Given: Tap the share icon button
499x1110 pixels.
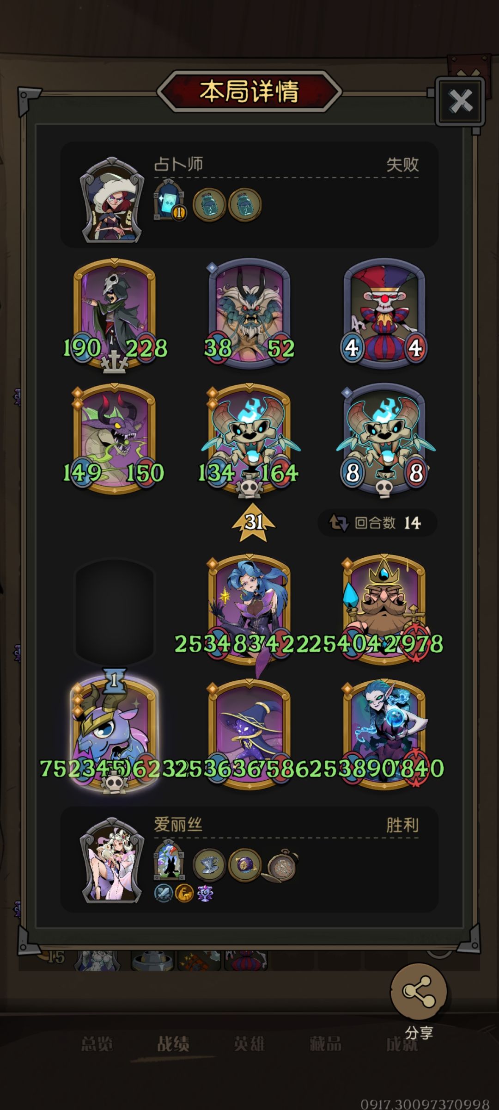Looking at the screenshot, I should click(419, 991).
